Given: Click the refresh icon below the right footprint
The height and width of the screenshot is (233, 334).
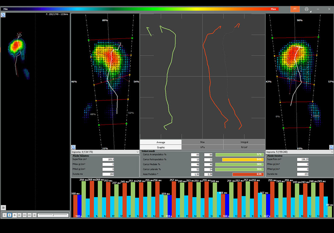Looking at the screenshot, I should click(331, 147).
